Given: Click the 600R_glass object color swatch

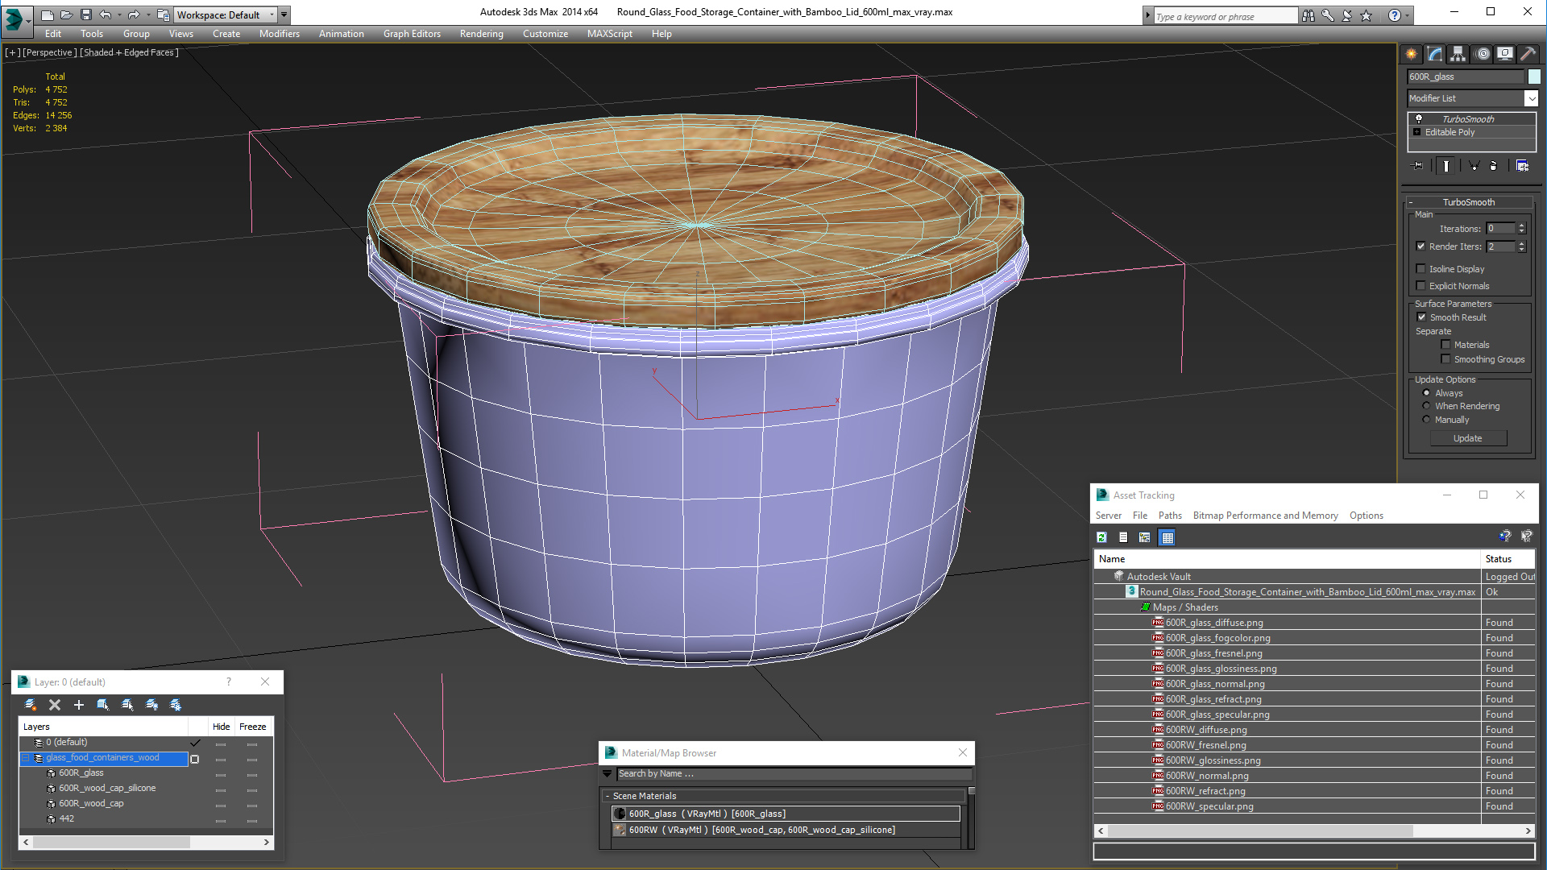Looking at the screenshot, I should [1533, 77].
